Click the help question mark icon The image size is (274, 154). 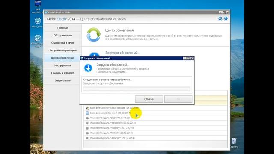tap(226, 18)
